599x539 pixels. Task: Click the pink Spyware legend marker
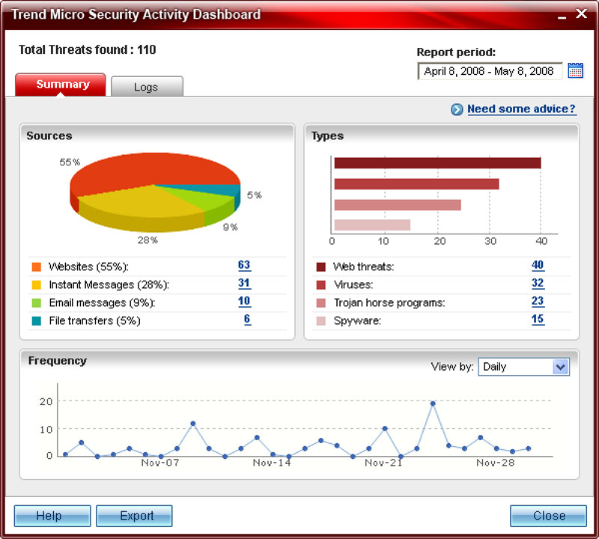[x=321, y=319]
